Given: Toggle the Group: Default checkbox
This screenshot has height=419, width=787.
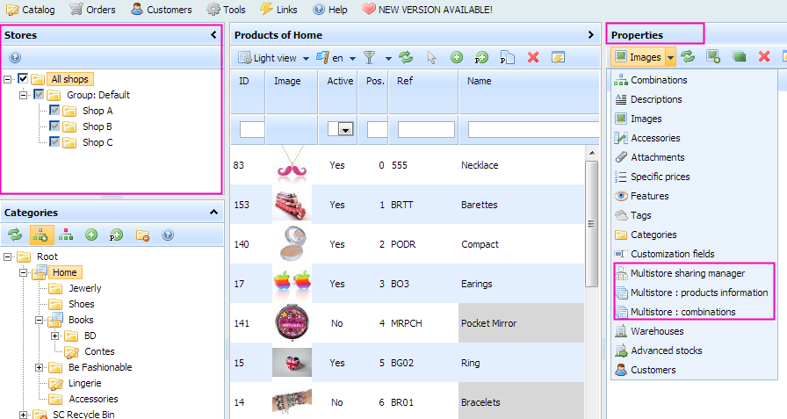Looking at the screenshot, I should 40,94.
